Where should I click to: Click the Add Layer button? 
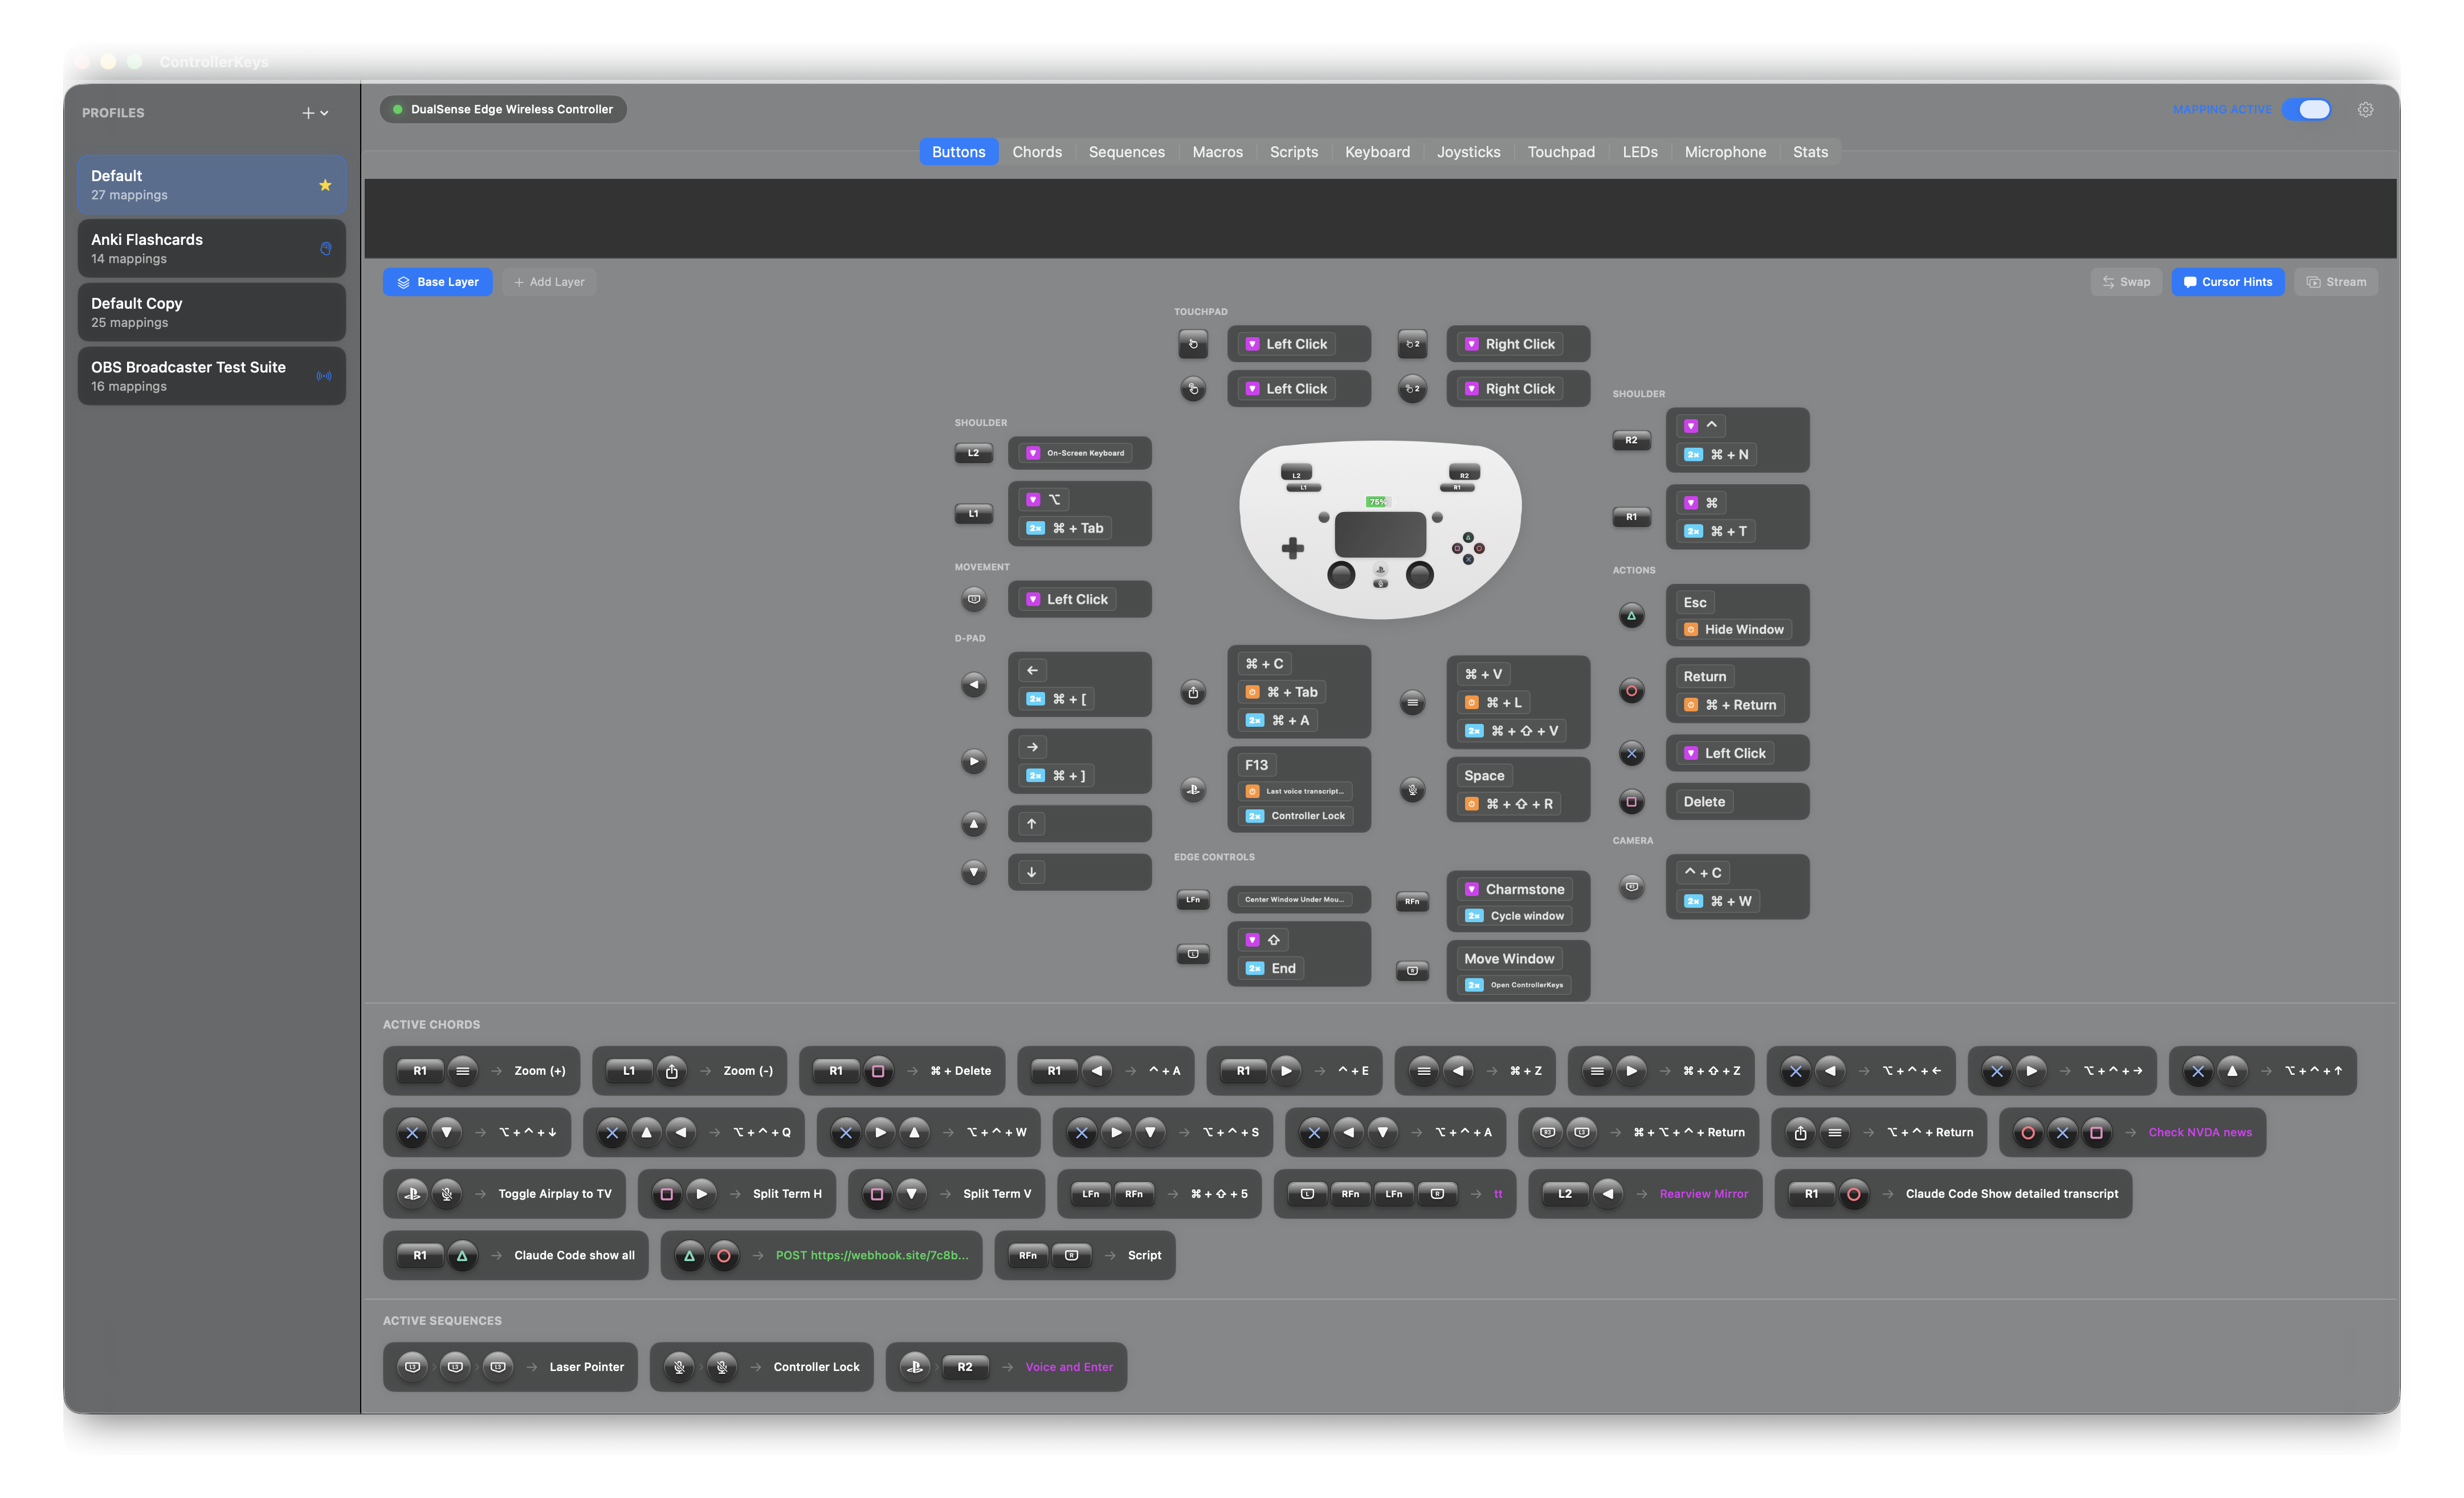pos(549,282)
